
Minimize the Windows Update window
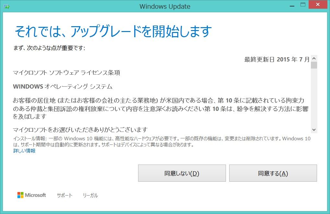click(x=292, y=5)
